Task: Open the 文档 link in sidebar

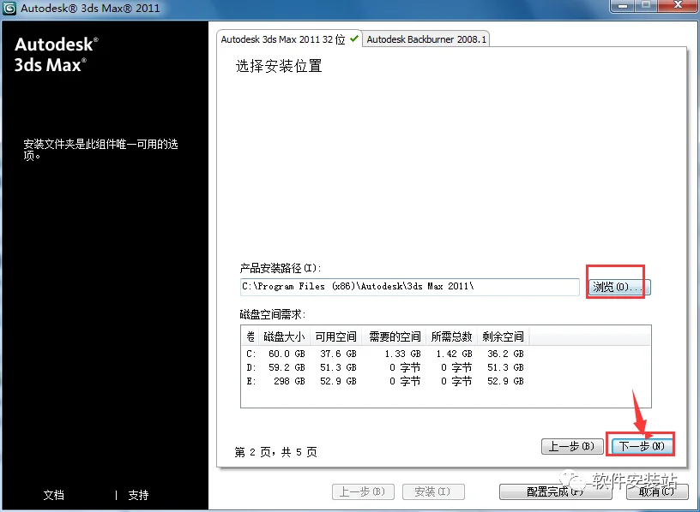Action: click(54, 495)
